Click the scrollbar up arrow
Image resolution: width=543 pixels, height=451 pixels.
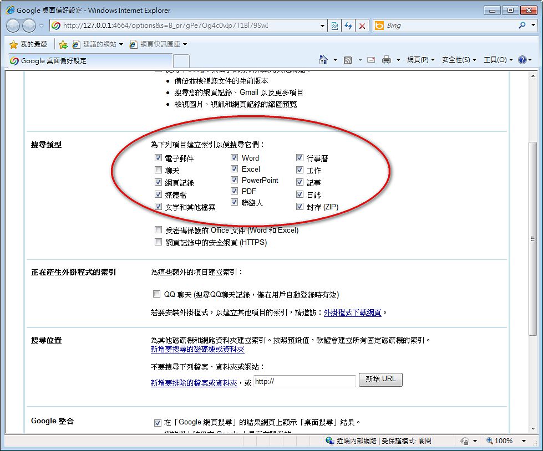point(533,76)
